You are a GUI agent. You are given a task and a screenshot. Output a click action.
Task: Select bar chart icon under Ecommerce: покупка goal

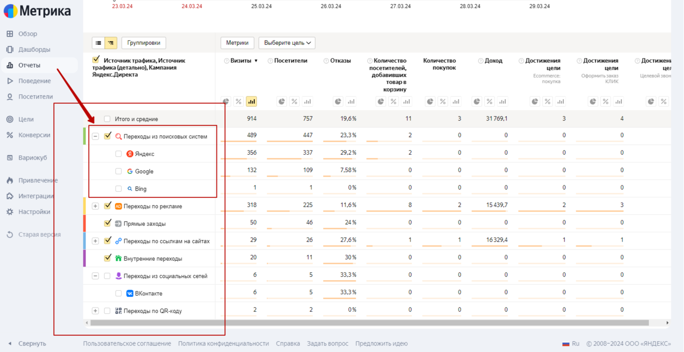tap(561, 102)
